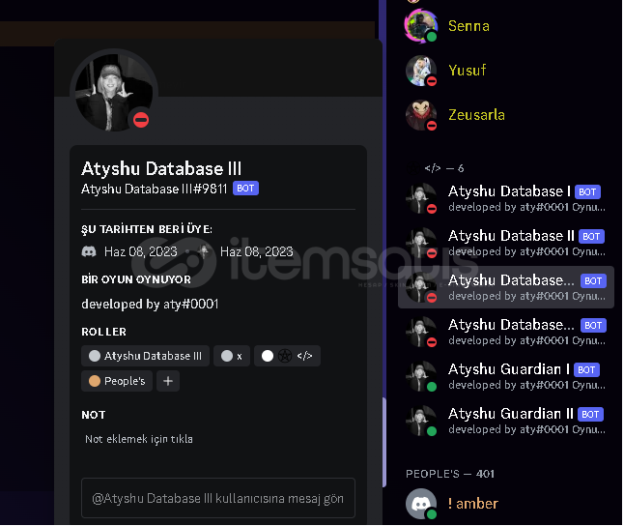Screen dimensions: 624x526
Task: Select Atyshu Database II bot member
Action: coord(505,243)
